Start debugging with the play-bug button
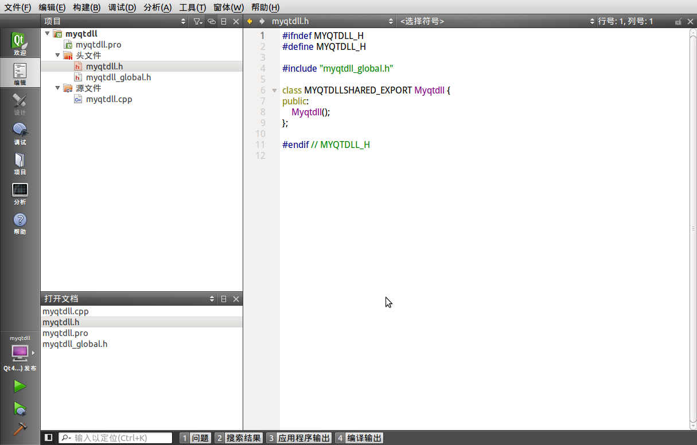Viewport: 697px width, 445px height. click(20, 408)
